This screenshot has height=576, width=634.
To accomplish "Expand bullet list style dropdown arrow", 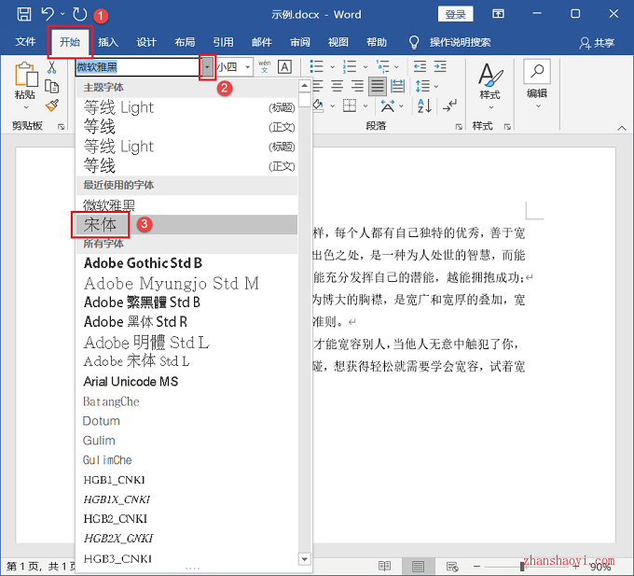I will [x=332, y=67].
